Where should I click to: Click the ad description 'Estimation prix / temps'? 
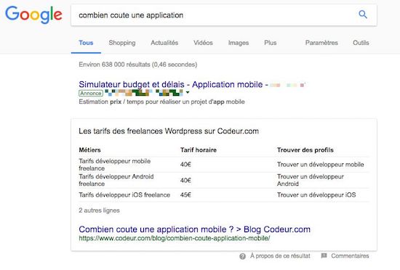pos(161,102)
